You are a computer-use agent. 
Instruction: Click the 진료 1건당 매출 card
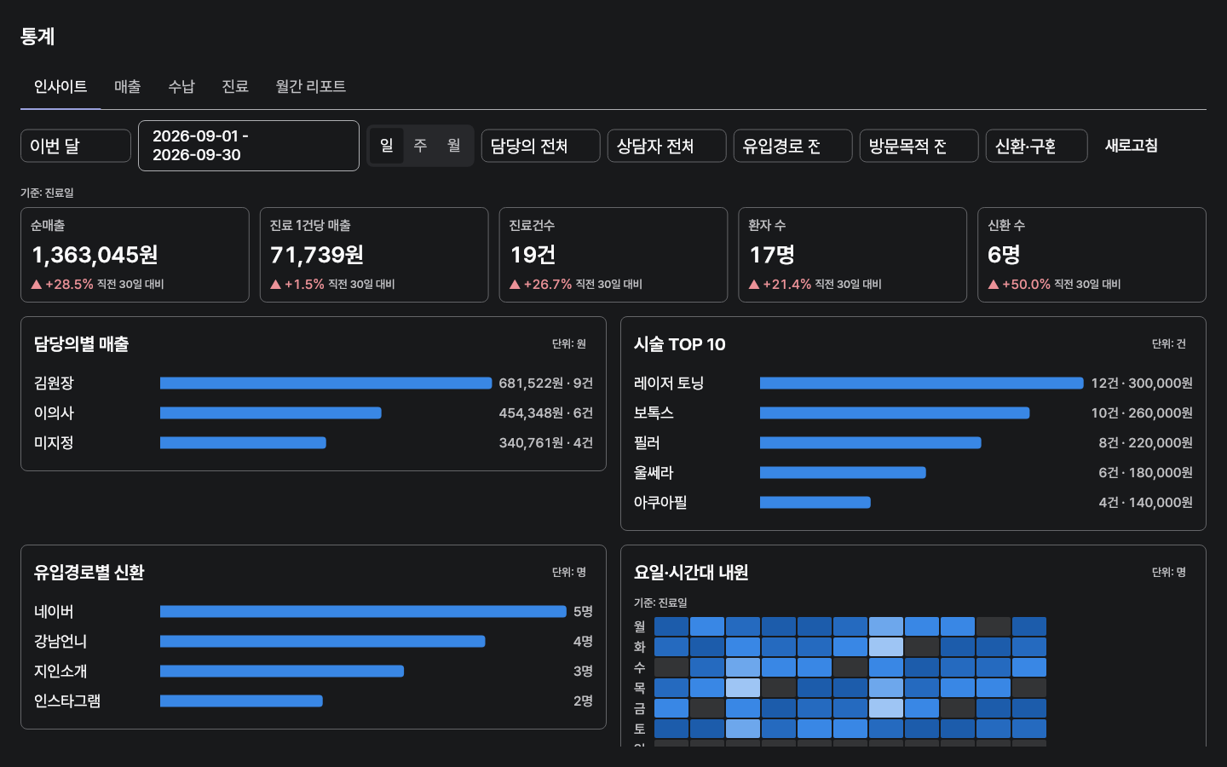374,255
